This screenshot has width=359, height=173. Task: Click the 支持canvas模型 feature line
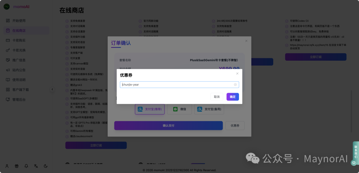[x=79, y=64]
